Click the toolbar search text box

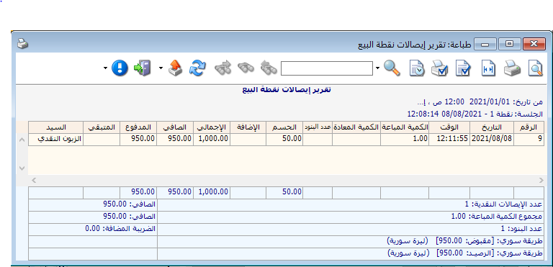[x=327, y=68]
